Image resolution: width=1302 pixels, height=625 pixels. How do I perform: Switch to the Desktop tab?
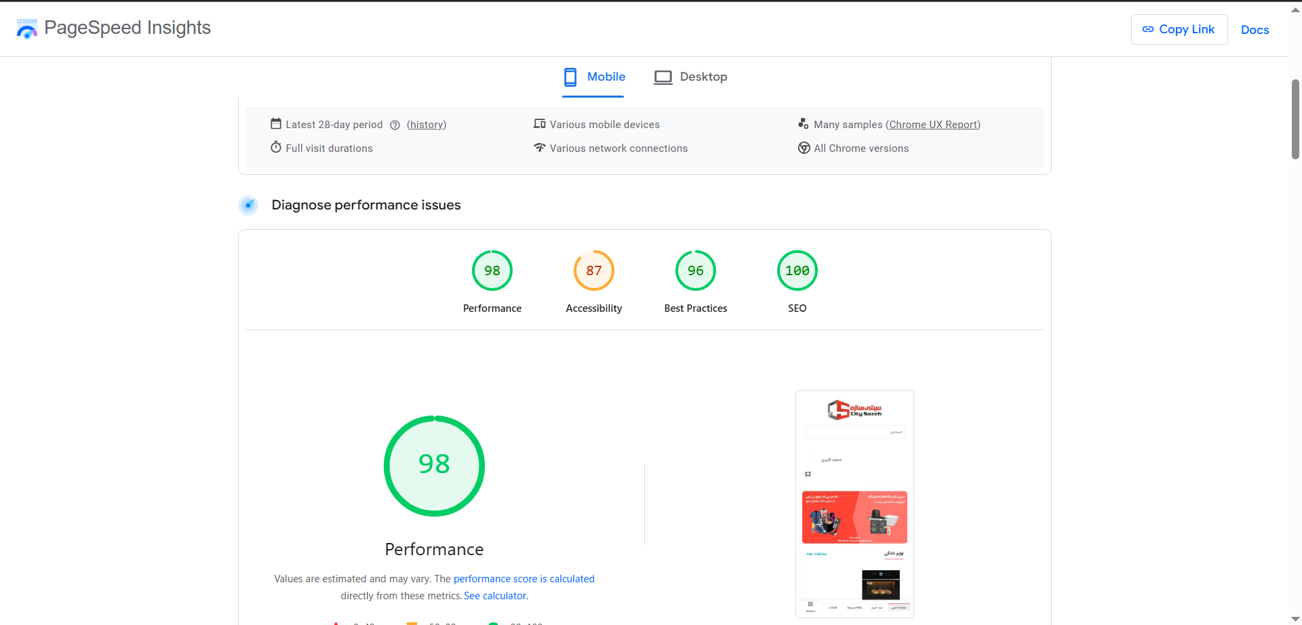[690, 77]
